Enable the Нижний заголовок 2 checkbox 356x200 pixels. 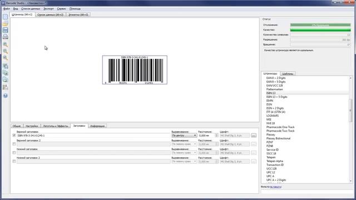14,161
